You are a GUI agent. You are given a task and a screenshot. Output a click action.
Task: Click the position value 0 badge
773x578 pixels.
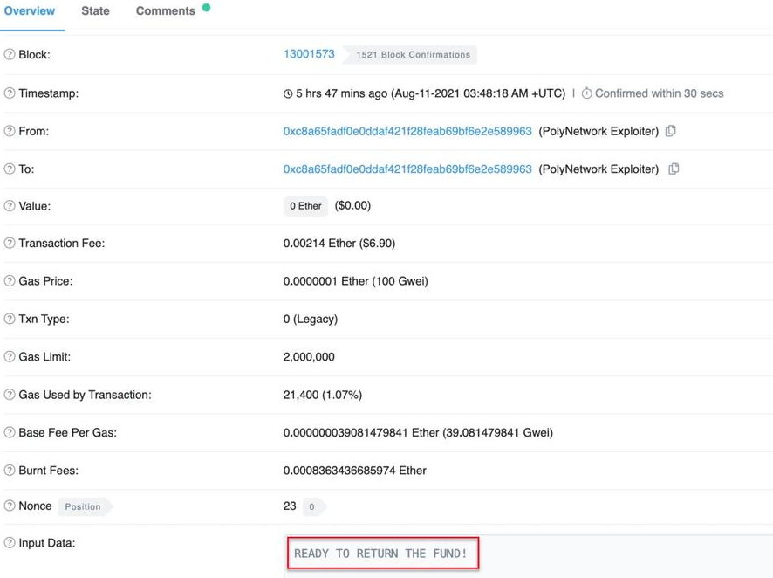point(313,507)
